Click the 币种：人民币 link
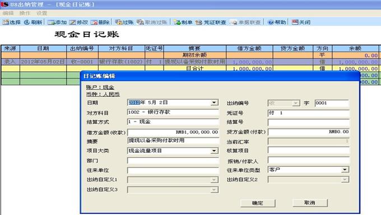381x215 pixels. click(x=103, y=94)
